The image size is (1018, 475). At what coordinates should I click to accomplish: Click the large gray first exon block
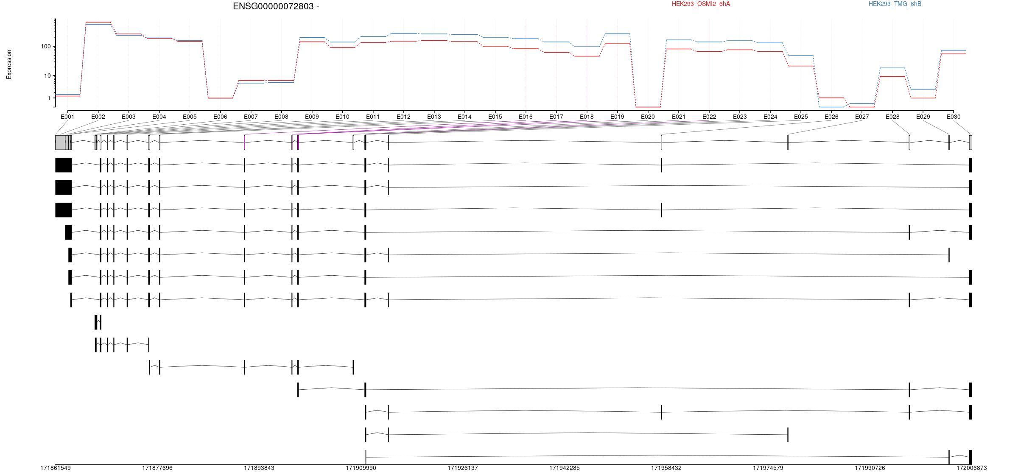[60, 142]
